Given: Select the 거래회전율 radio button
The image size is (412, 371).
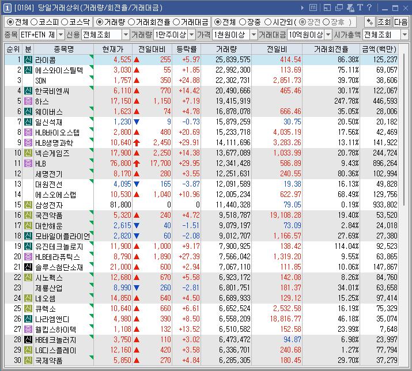Looking at the screenshot, I should (x=131, y=22).
